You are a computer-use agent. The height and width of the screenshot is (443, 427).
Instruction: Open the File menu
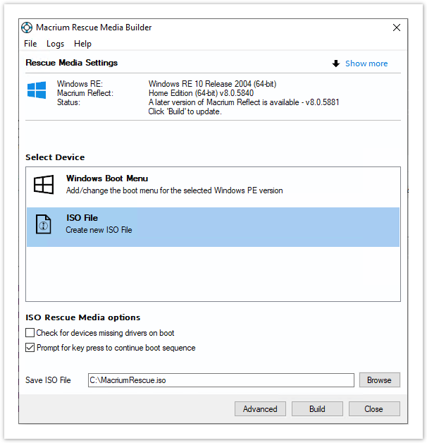(30, 44)
